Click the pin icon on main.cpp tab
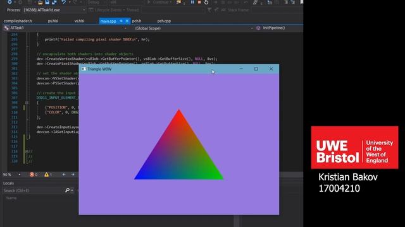Screen dimensions: 405x227 [121, 21]
